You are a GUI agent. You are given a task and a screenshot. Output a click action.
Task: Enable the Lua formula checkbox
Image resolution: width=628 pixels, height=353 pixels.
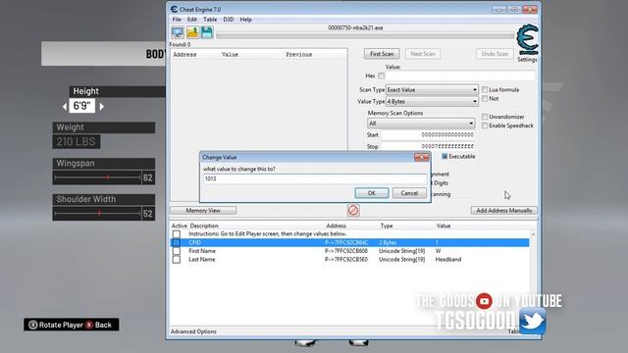click(485, 89)
